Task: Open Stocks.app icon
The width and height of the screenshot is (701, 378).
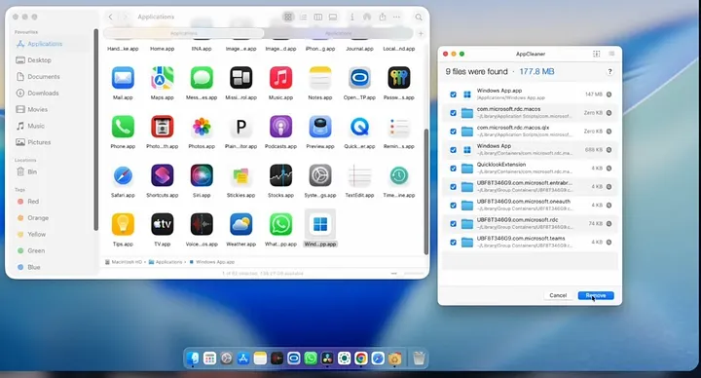Action: (280, 175)
